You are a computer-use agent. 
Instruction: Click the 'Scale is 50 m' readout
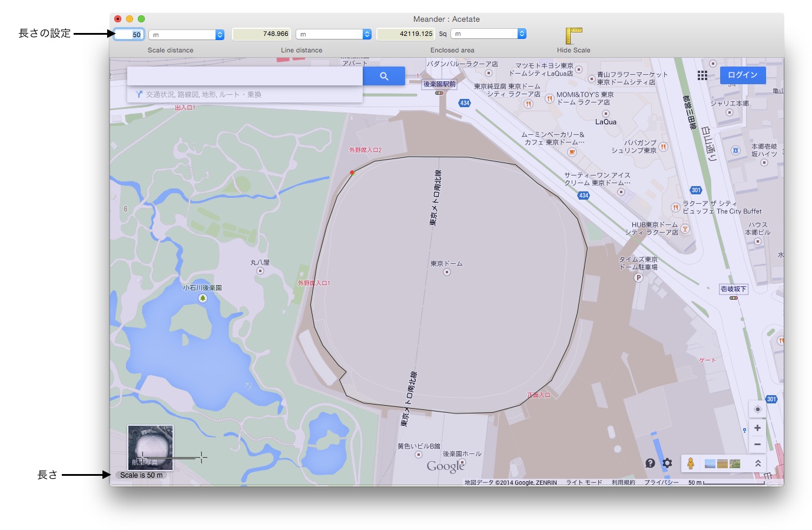point(141,475)
